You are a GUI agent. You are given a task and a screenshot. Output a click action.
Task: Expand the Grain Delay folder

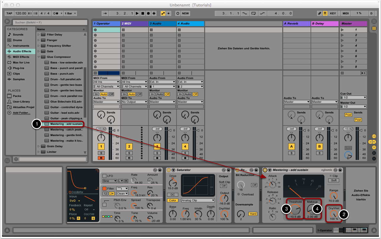[x=38, y=146]
